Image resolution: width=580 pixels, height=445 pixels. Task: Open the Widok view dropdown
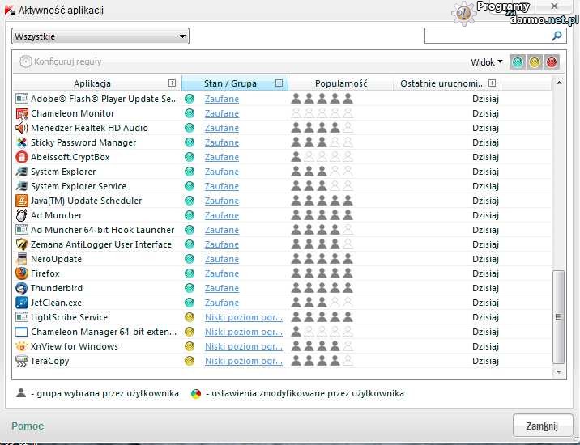pos(486,62)
